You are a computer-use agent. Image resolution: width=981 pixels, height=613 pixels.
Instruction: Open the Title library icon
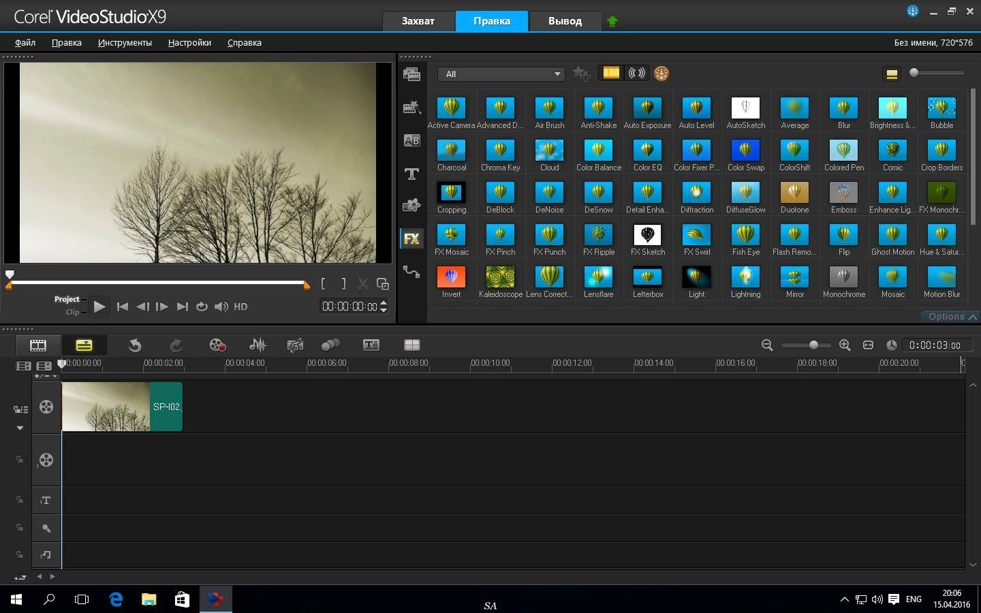(x=411, y=174)
